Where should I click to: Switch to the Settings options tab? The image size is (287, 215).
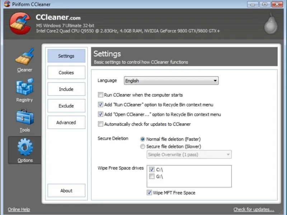point(66,56)
